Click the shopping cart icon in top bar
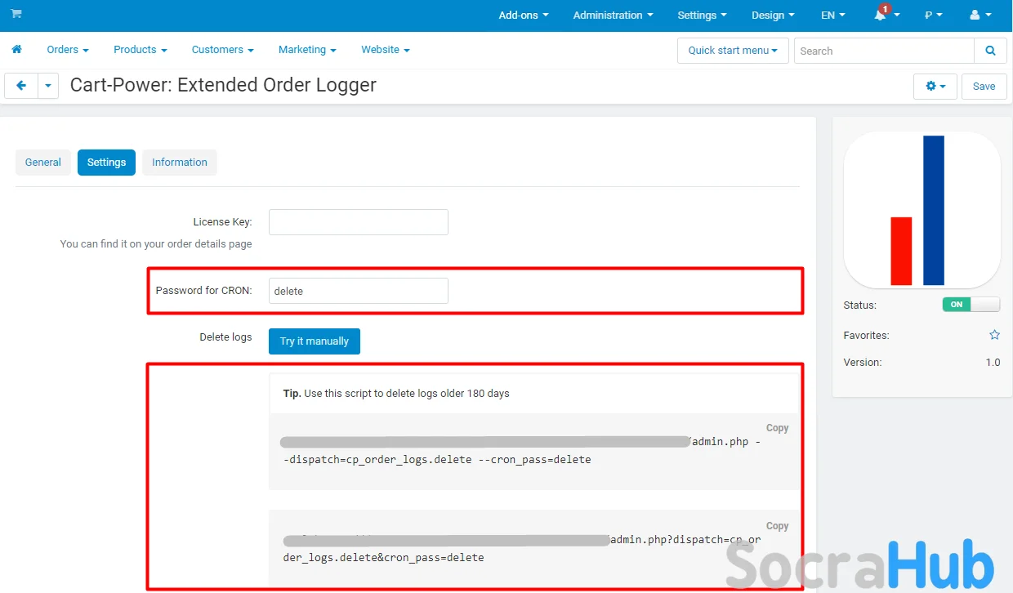 (16, 15)
